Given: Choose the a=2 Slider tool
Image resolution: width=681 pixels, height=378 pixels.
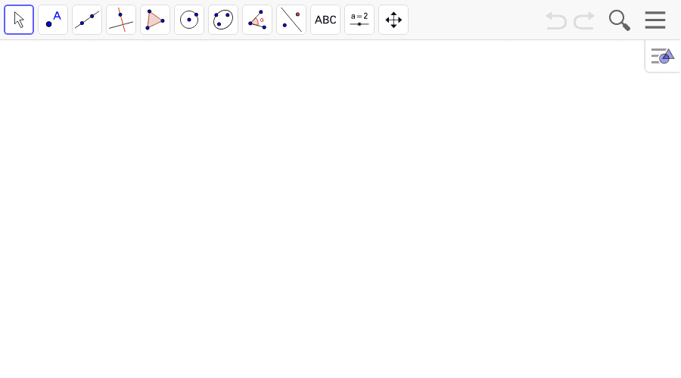Looking at the screenshot, I should pos(359,20).
